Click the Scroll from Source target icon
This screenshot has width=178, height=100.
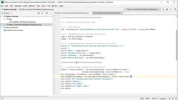tap(39, 13)
